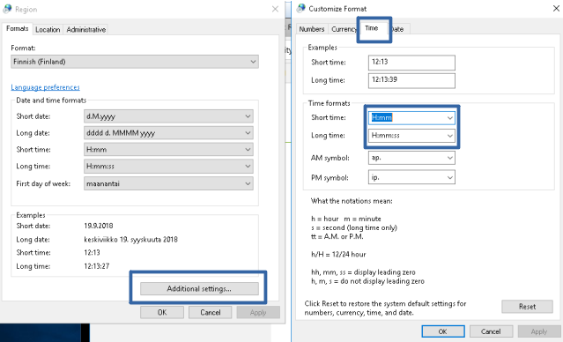Open the AM symbol dropdown
Screen dimensions: 563x342
[x=411, y=158]
